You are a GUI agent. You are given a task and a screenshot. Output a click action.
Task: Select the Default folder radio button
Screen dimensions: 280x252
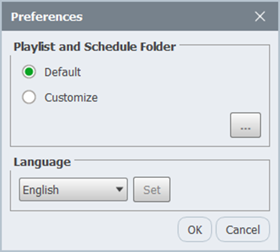29,72
